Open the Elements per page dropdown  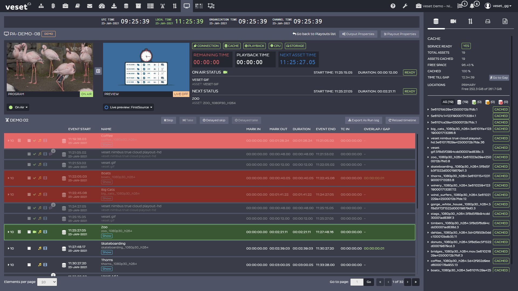pos(47,282)
